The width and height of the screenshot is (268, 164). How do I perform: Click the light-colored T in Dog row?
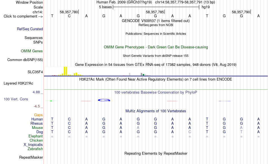241,132
